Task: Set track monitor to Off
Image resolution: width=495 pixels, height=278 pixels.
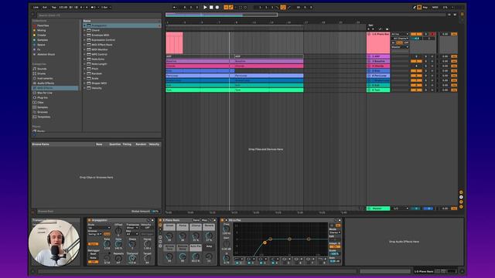Action: [406, 42]
